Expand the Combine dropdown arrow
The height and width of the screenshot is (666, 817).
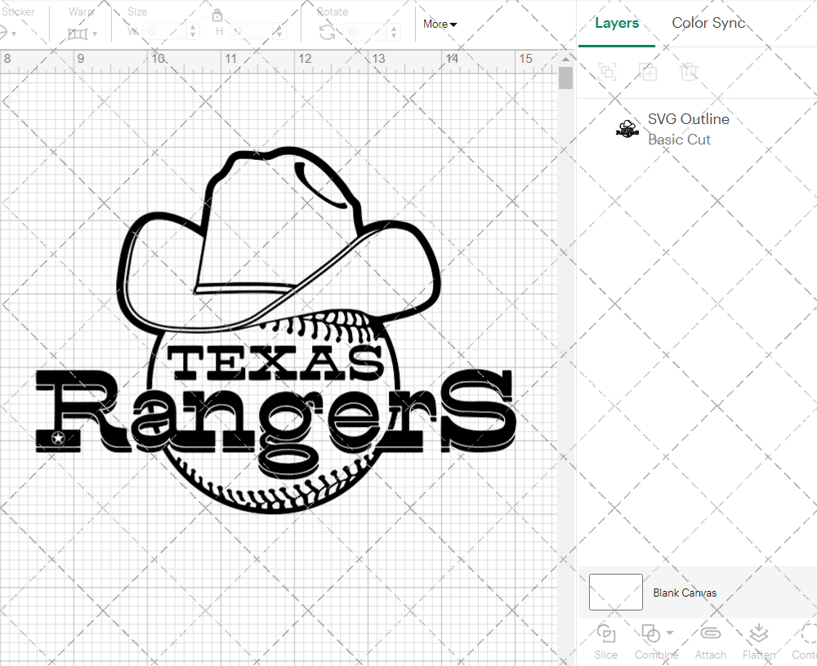point(670,633)
